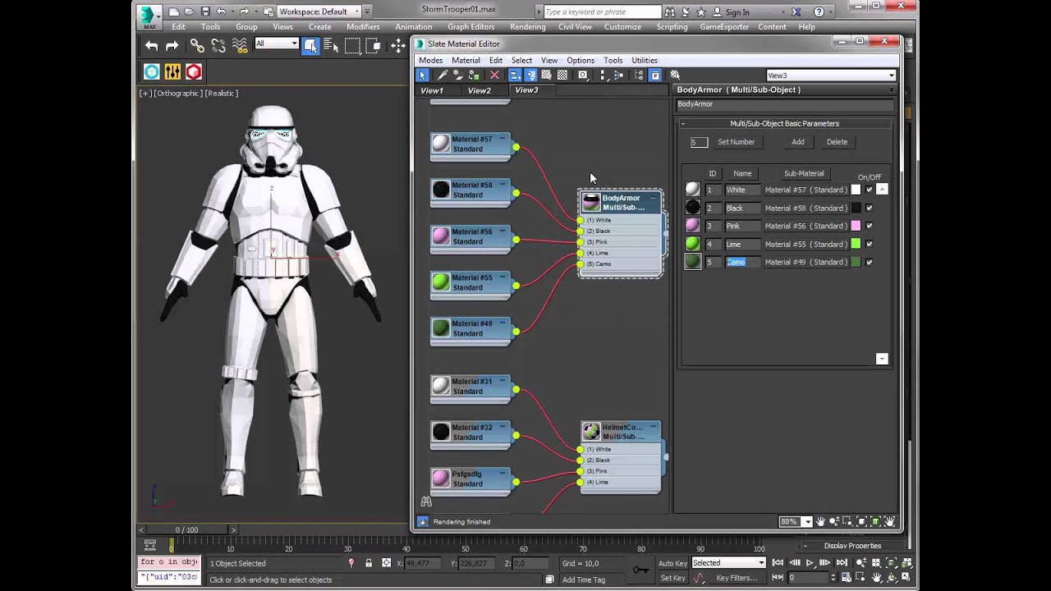
Task: Click the Key Filters... button
Action: coord(737,578)
